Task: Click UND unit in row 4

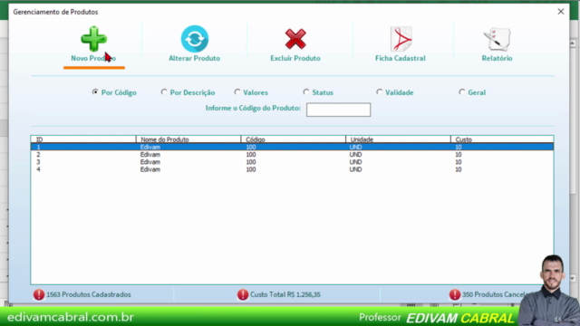Action: click(x=355, y=169)
